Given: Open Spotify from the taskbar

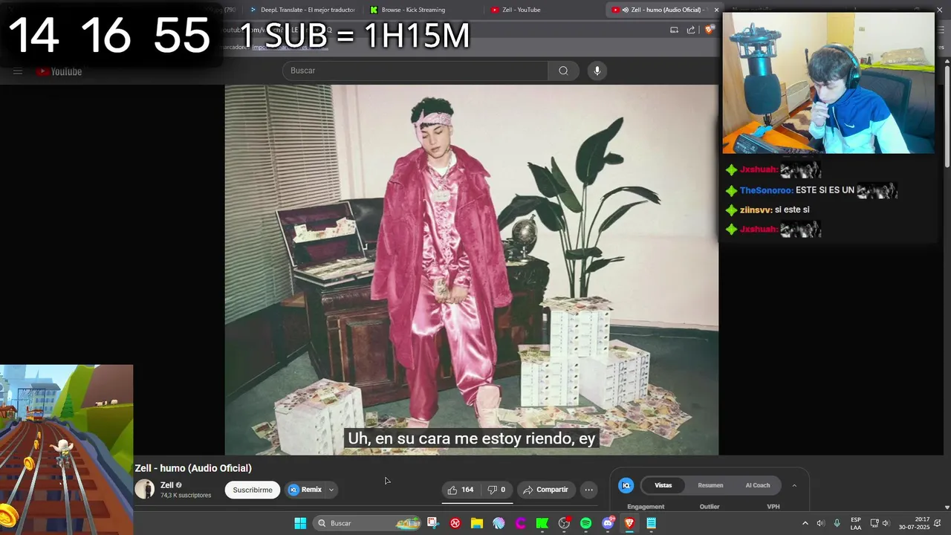Looking at the screenshot, I should coord(585,523).
